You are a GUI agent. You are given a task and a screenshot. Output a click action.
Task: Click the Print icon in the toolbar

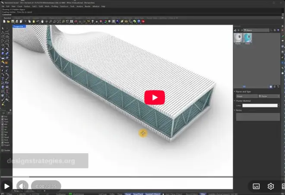[x=17, y=22]
